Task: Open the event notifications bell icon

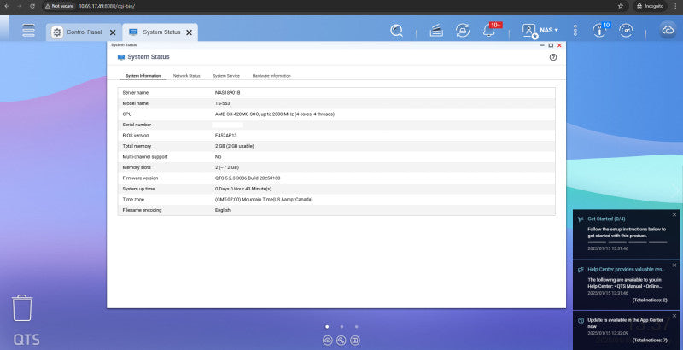Action: click(489, 31)
